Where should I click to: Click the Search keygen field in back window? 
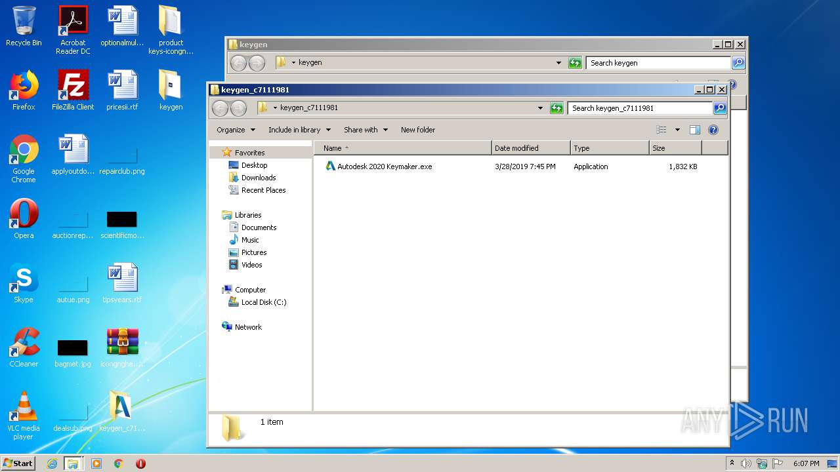tap(658, 63)
